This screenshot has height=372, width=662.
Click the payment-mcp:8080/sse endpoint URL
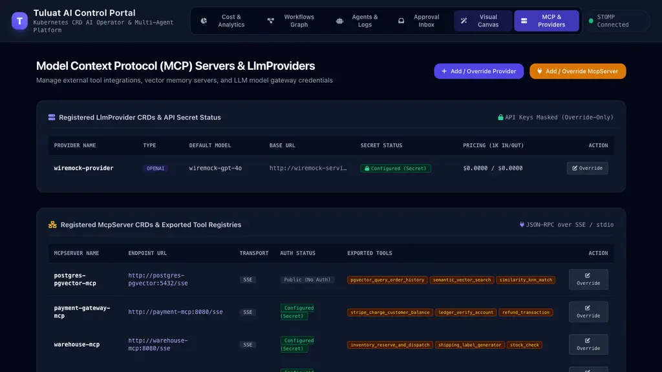pyautogui.click(x=175, y=312)
